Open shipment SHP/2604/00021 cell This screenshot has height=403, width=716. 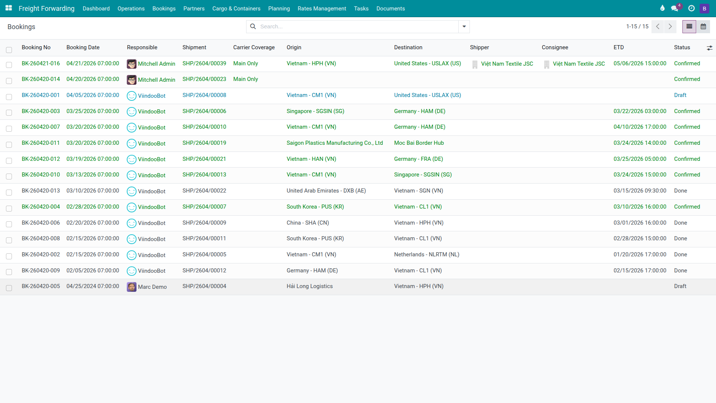(x=204, y=159)
